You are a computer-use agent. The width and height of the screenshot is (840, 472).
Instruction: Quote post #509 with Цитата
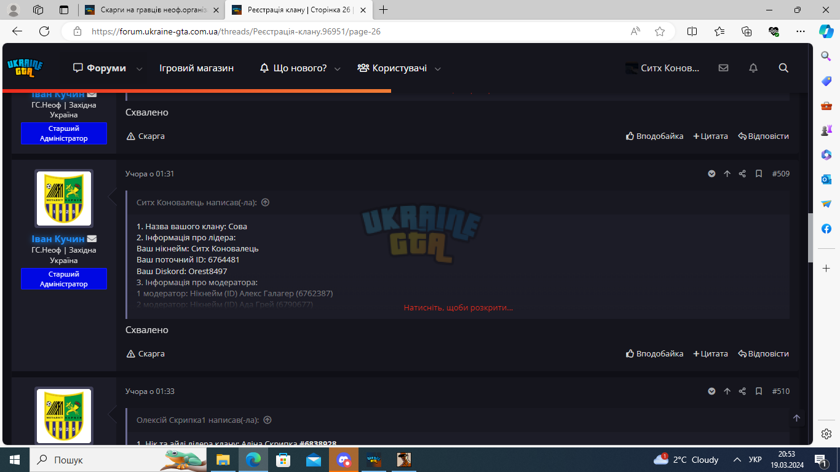click(x=710, y=353)
